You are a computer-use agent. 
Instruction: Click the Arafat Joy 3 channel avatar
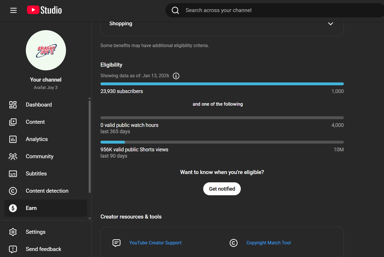pyautogui.click(x=46, y=50)
